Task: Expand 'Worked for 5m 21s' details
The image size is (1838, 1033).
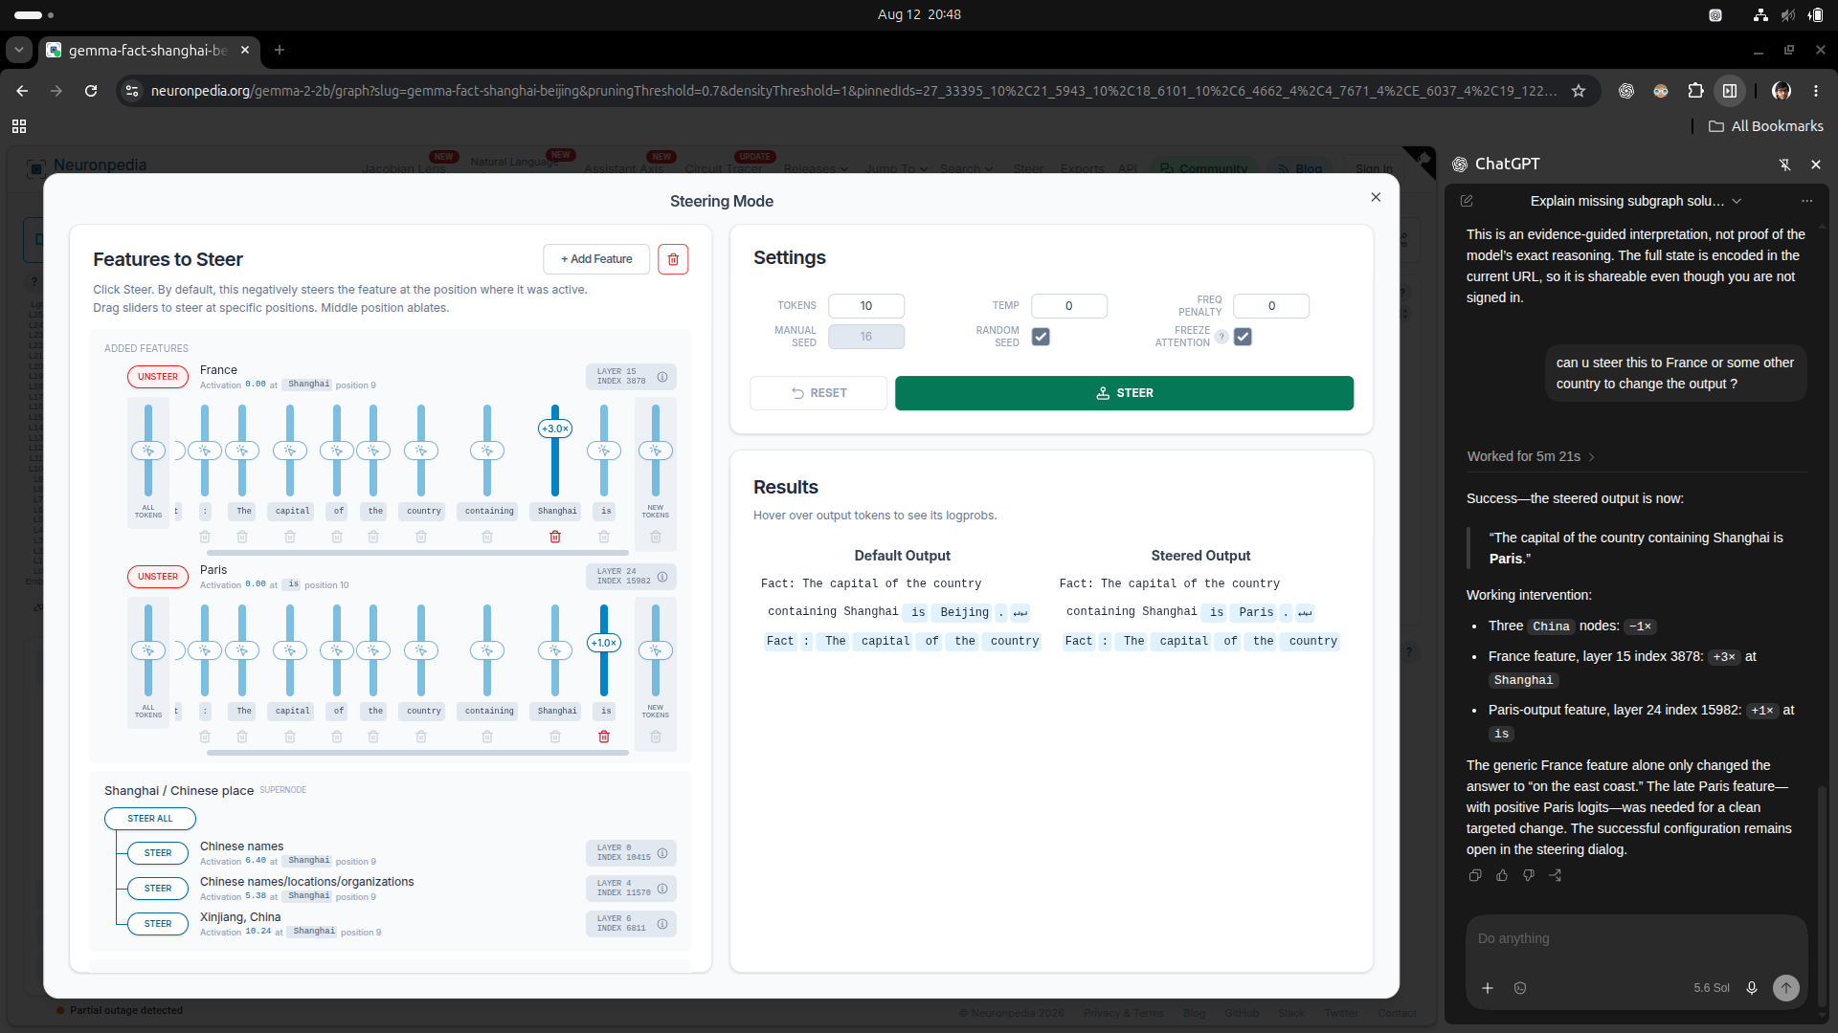Action: (x=1531, y=456)
